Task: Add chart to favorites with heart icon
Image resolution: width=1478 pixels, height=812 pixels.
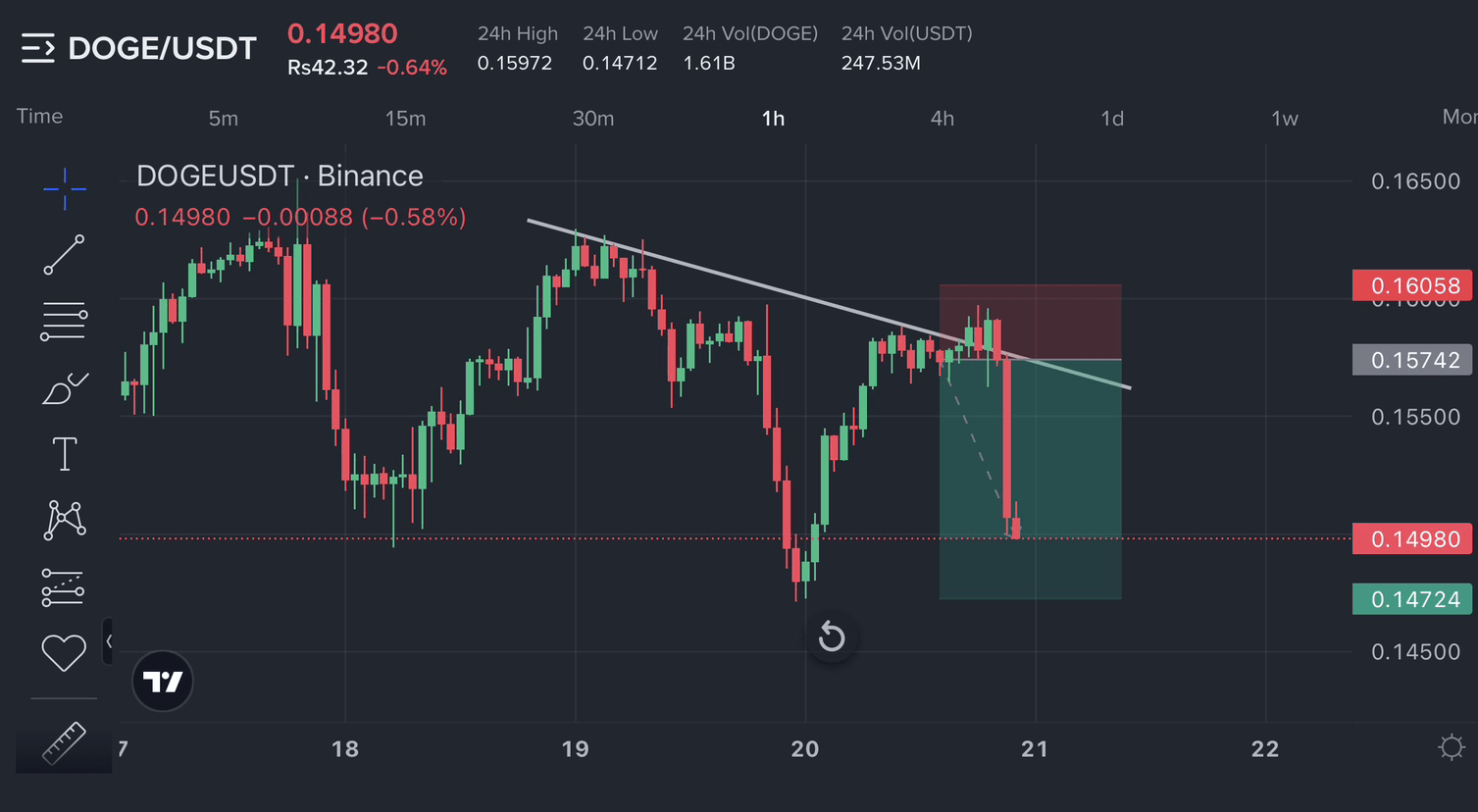Action: 64,652
